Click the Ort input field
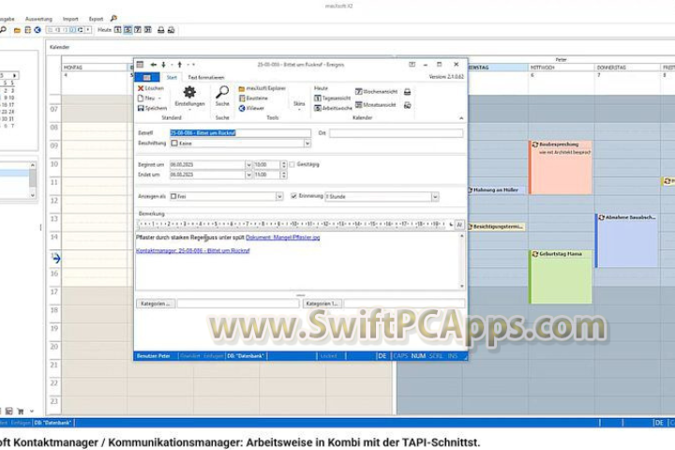The image size is (675, 450). pyautogui.click(x=396, y=133)
